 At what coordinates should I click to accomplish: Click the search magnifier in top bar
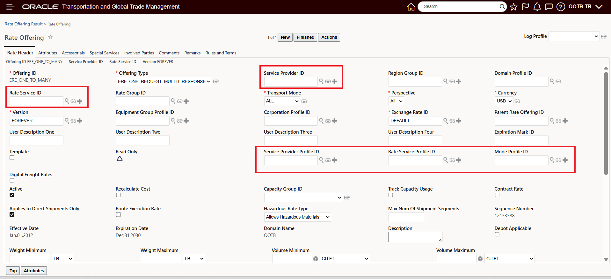(x=502, y=6)
